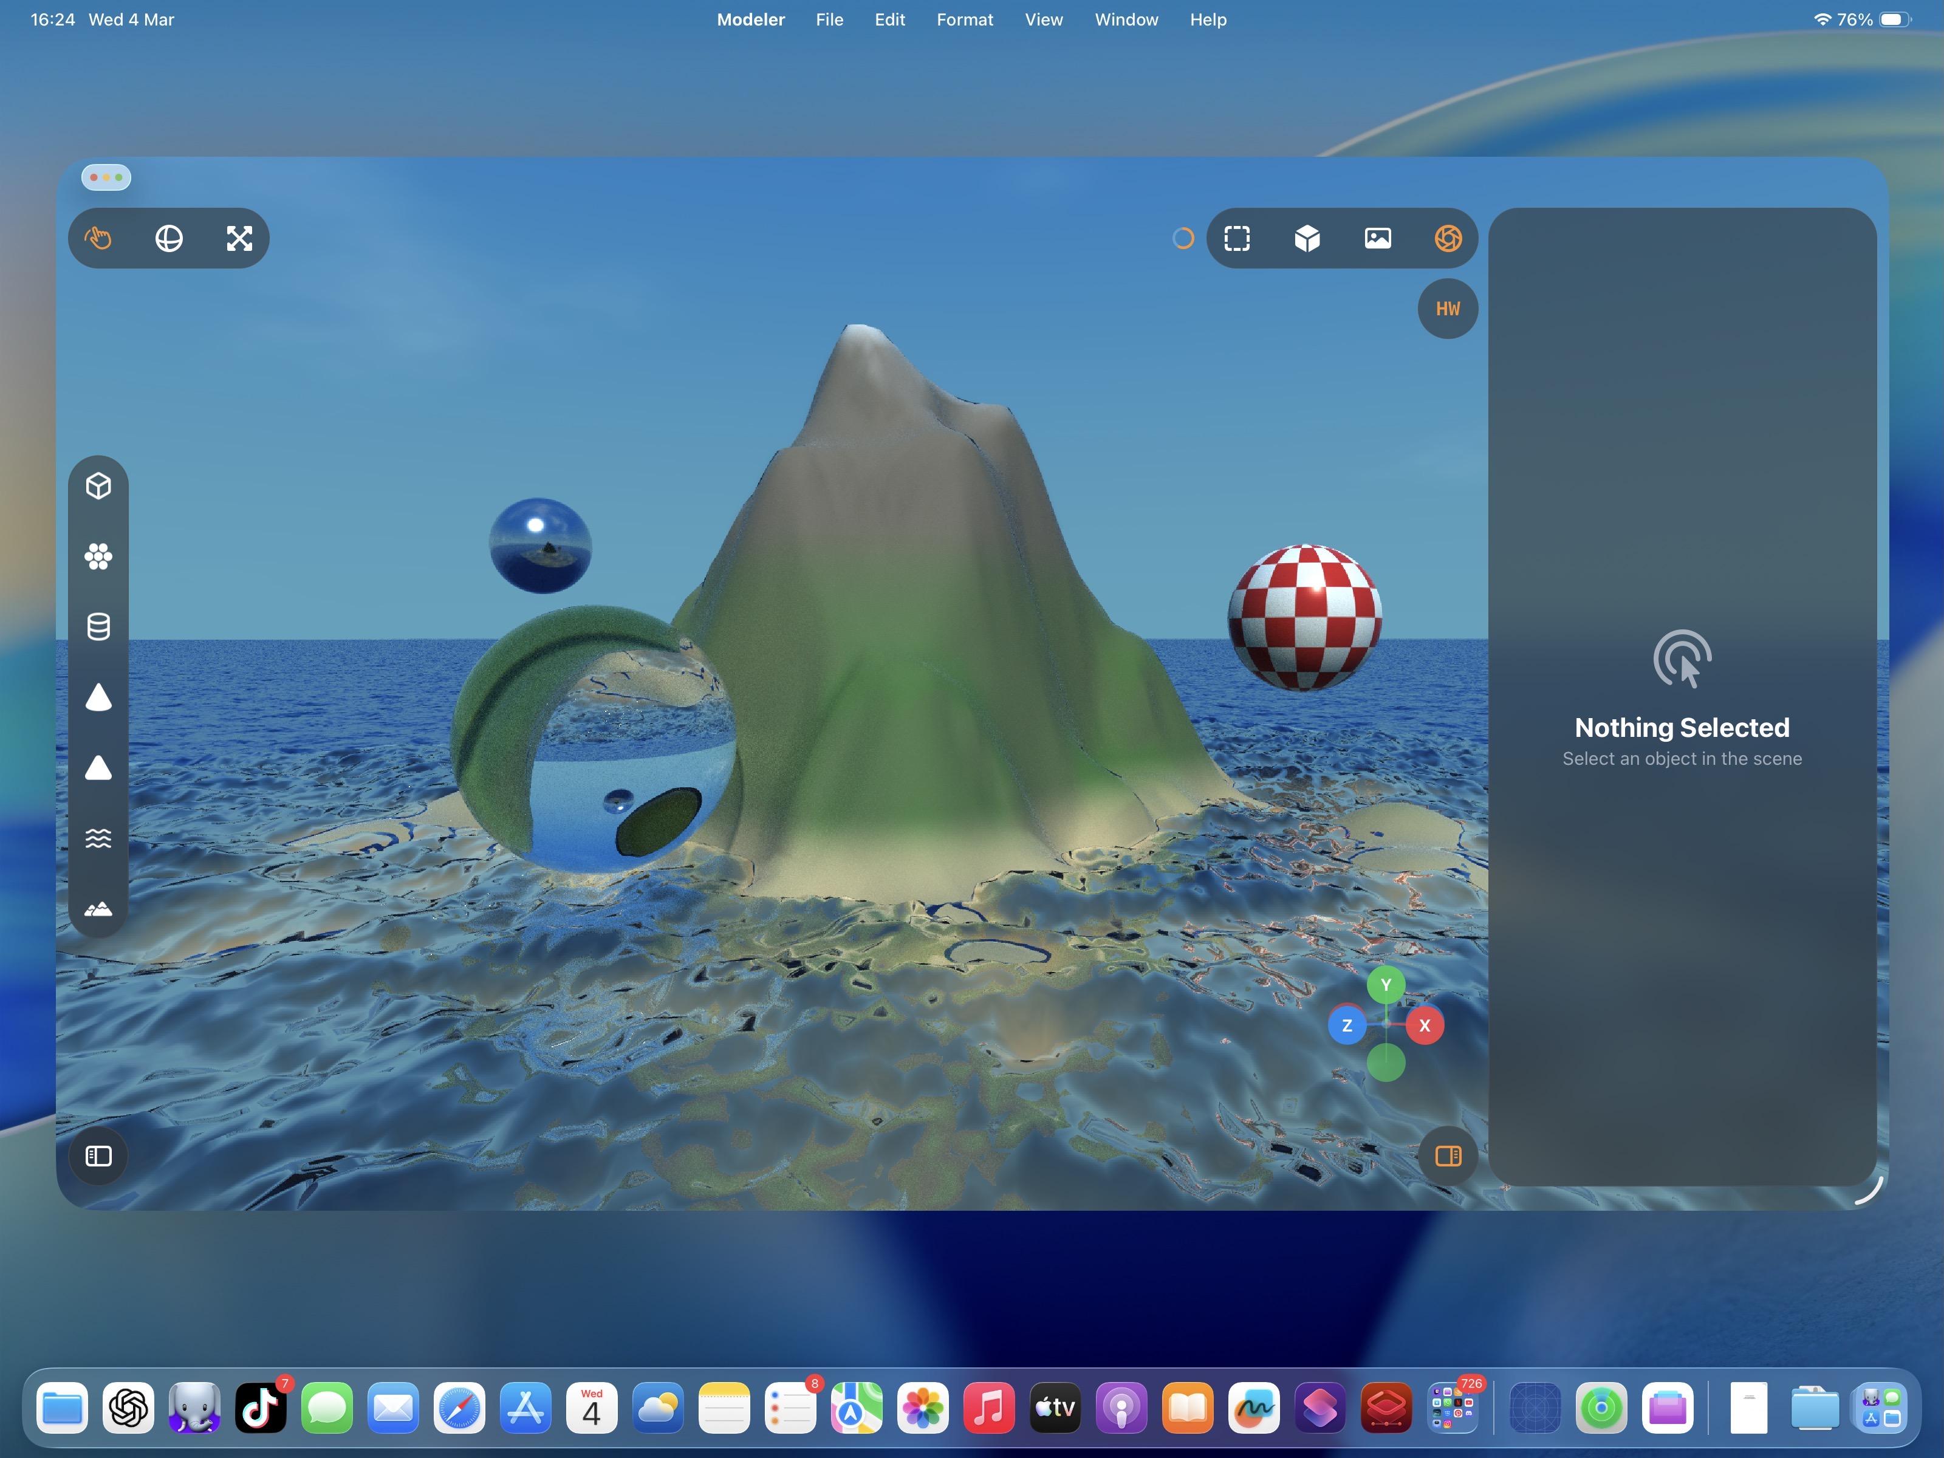This screenshot has height=1458, width=1944.
Task: Snap view to the blue Z axis
Action: [x=1347, y=1025]
